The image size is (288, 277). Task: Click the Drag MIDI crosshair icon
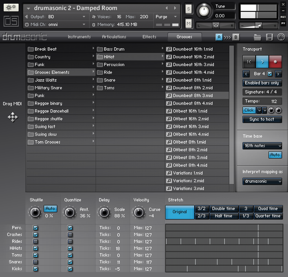pyautogui.click(x=13, y=117)
